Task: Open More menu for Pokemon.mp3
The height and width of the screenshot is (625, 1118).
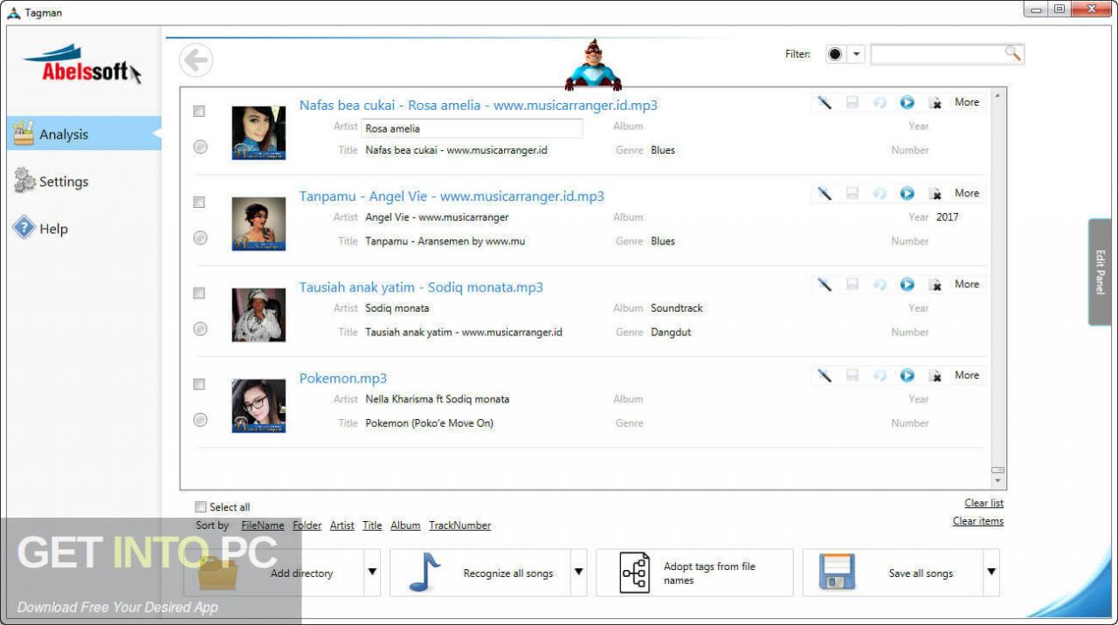Action: click(967, 375)
